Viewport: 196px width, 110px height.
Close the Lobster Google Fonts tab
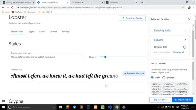[x=68, y=2]
